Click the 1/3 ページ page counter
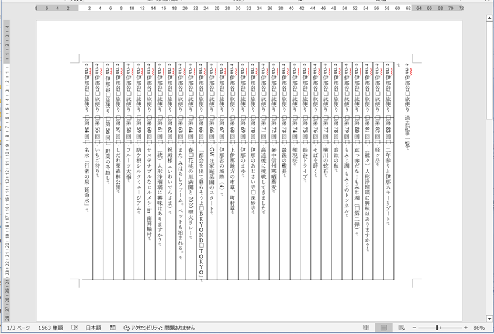494x334 pixels. [17, 328]
